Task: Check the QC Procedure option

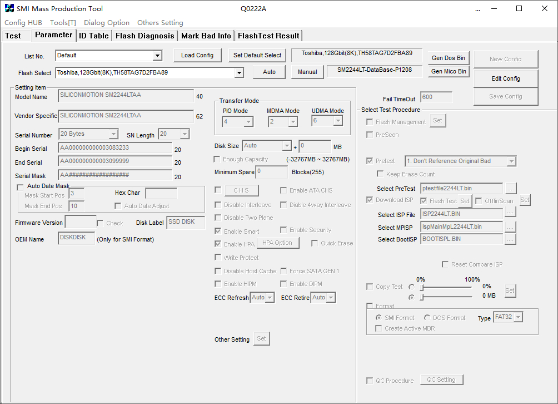Action: [x=370, y=381]
